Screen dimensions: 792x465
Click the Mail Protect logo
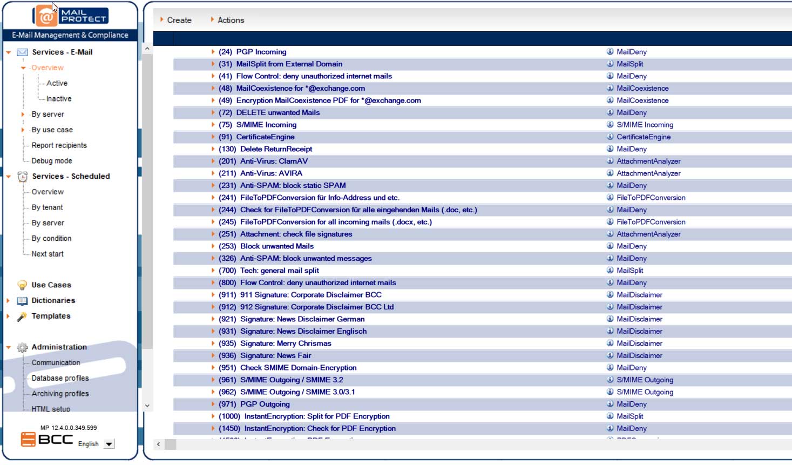(x=71, y=15)
